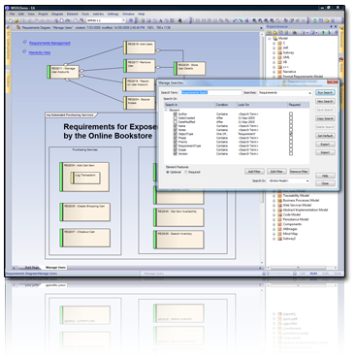Expand the UML package in Project Browser

click(x=274, y=57)
